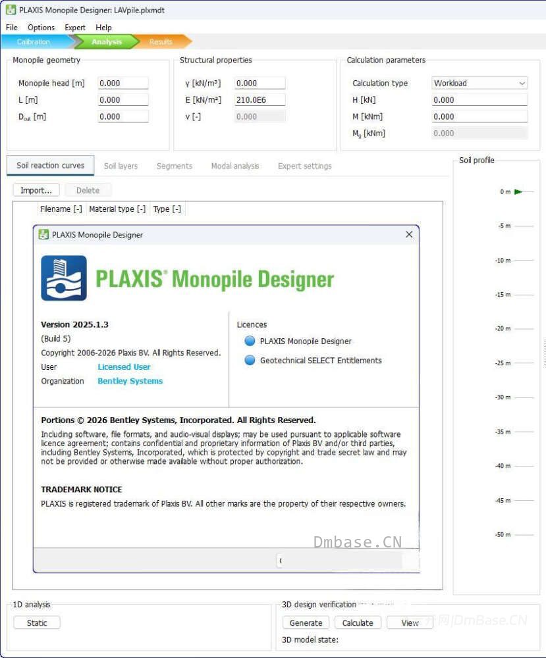Click the Version 2025.1.3 text
546x658 pixels.
pyautogui.click(x=74, y=324)
